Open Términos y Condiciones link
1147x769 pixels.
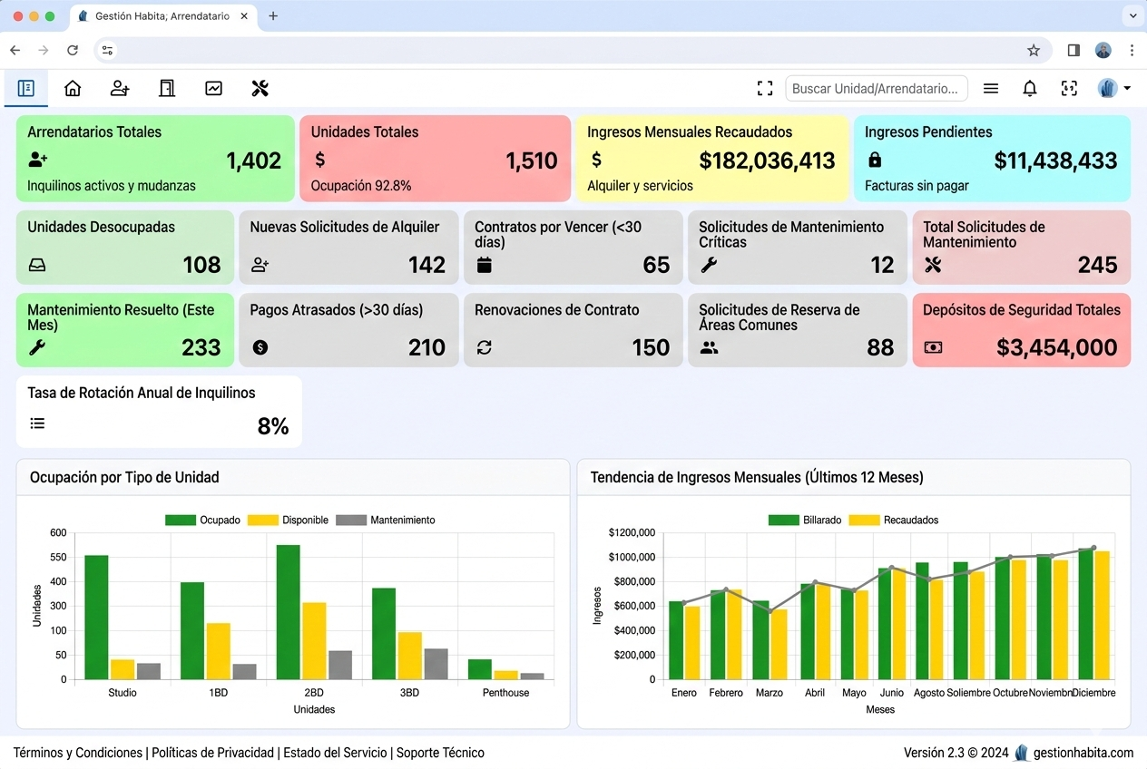(78, 753)
